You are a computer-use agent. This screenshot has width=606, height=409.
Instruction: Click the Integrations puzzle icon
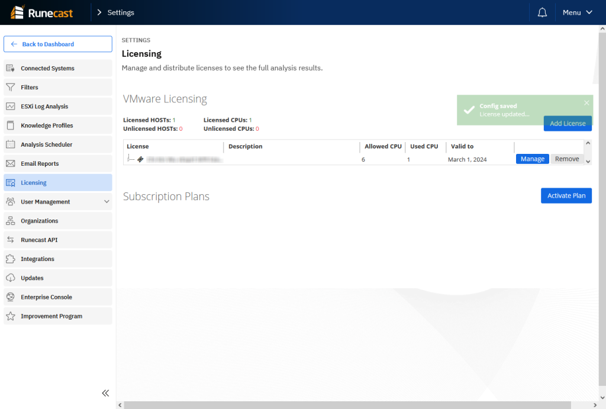tap(11, 259)
